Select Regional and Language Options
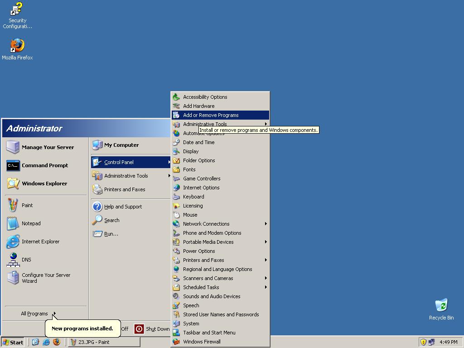The width and height of the screenshot is (464, 348). [x=221, y=269]
